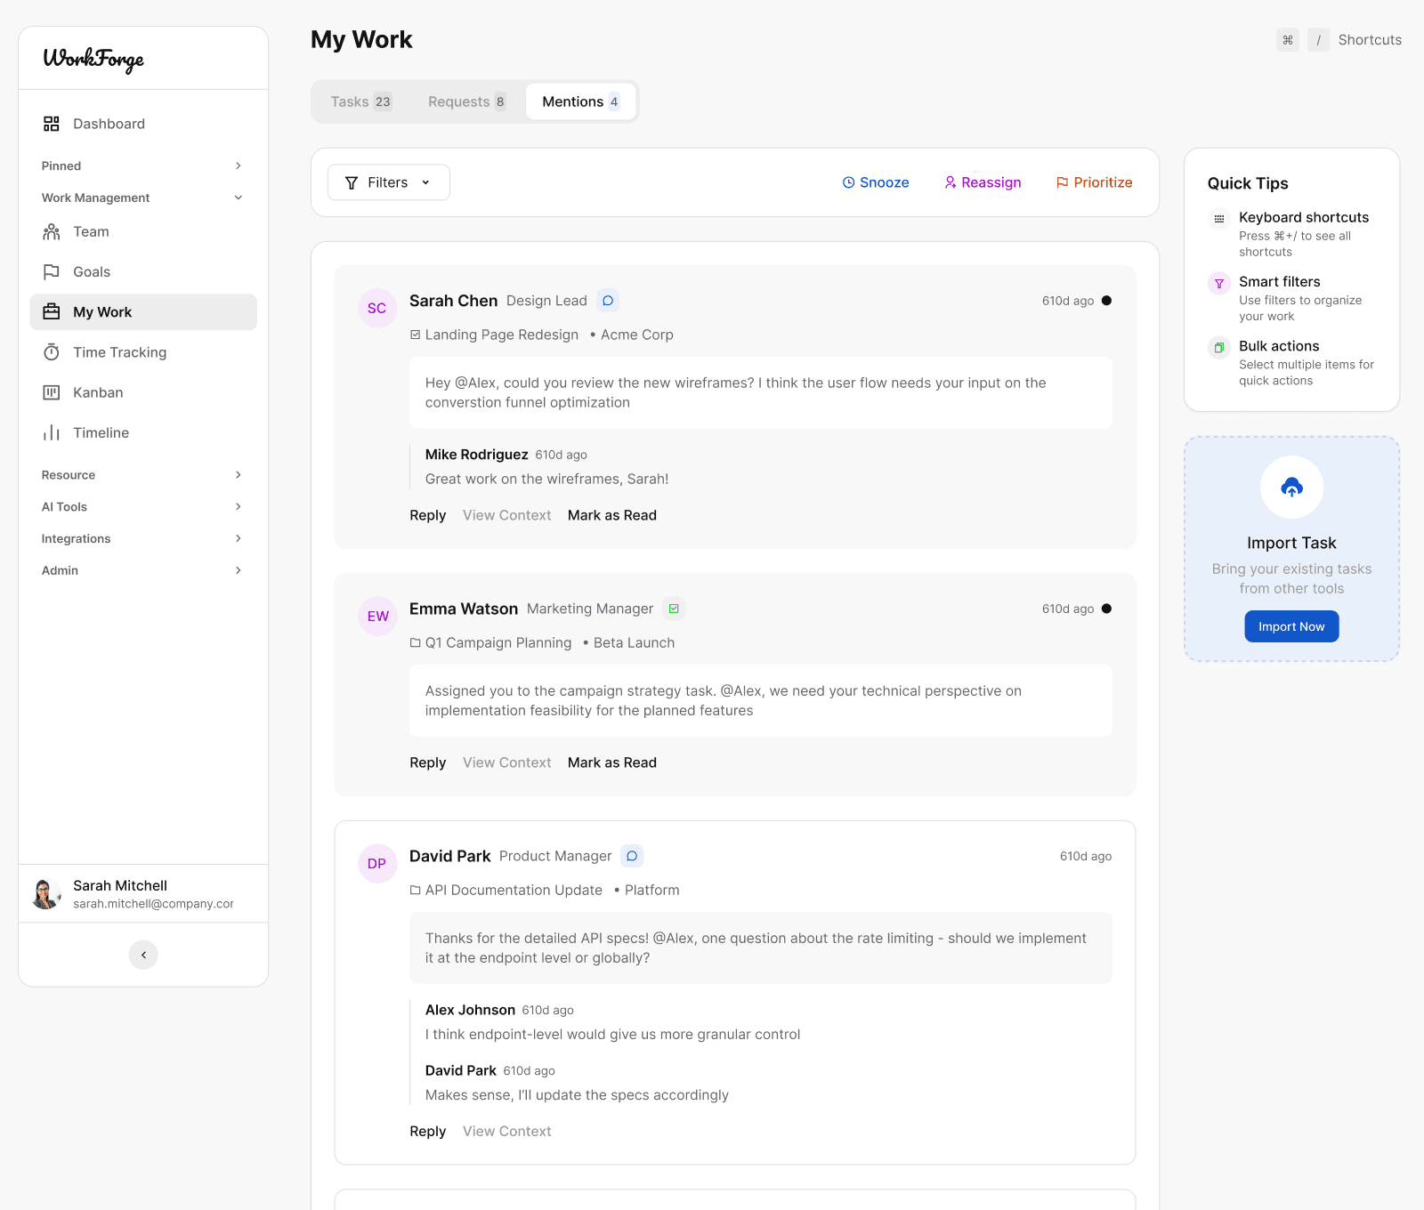Switch to the Tasks tab
Screen dimensions: 1424x1210
[360, 101]
